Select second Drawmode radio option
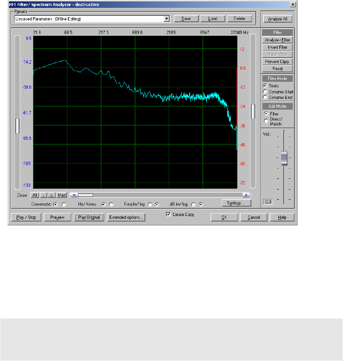This screenshot has width=343, height=361. tap(64, 204)
